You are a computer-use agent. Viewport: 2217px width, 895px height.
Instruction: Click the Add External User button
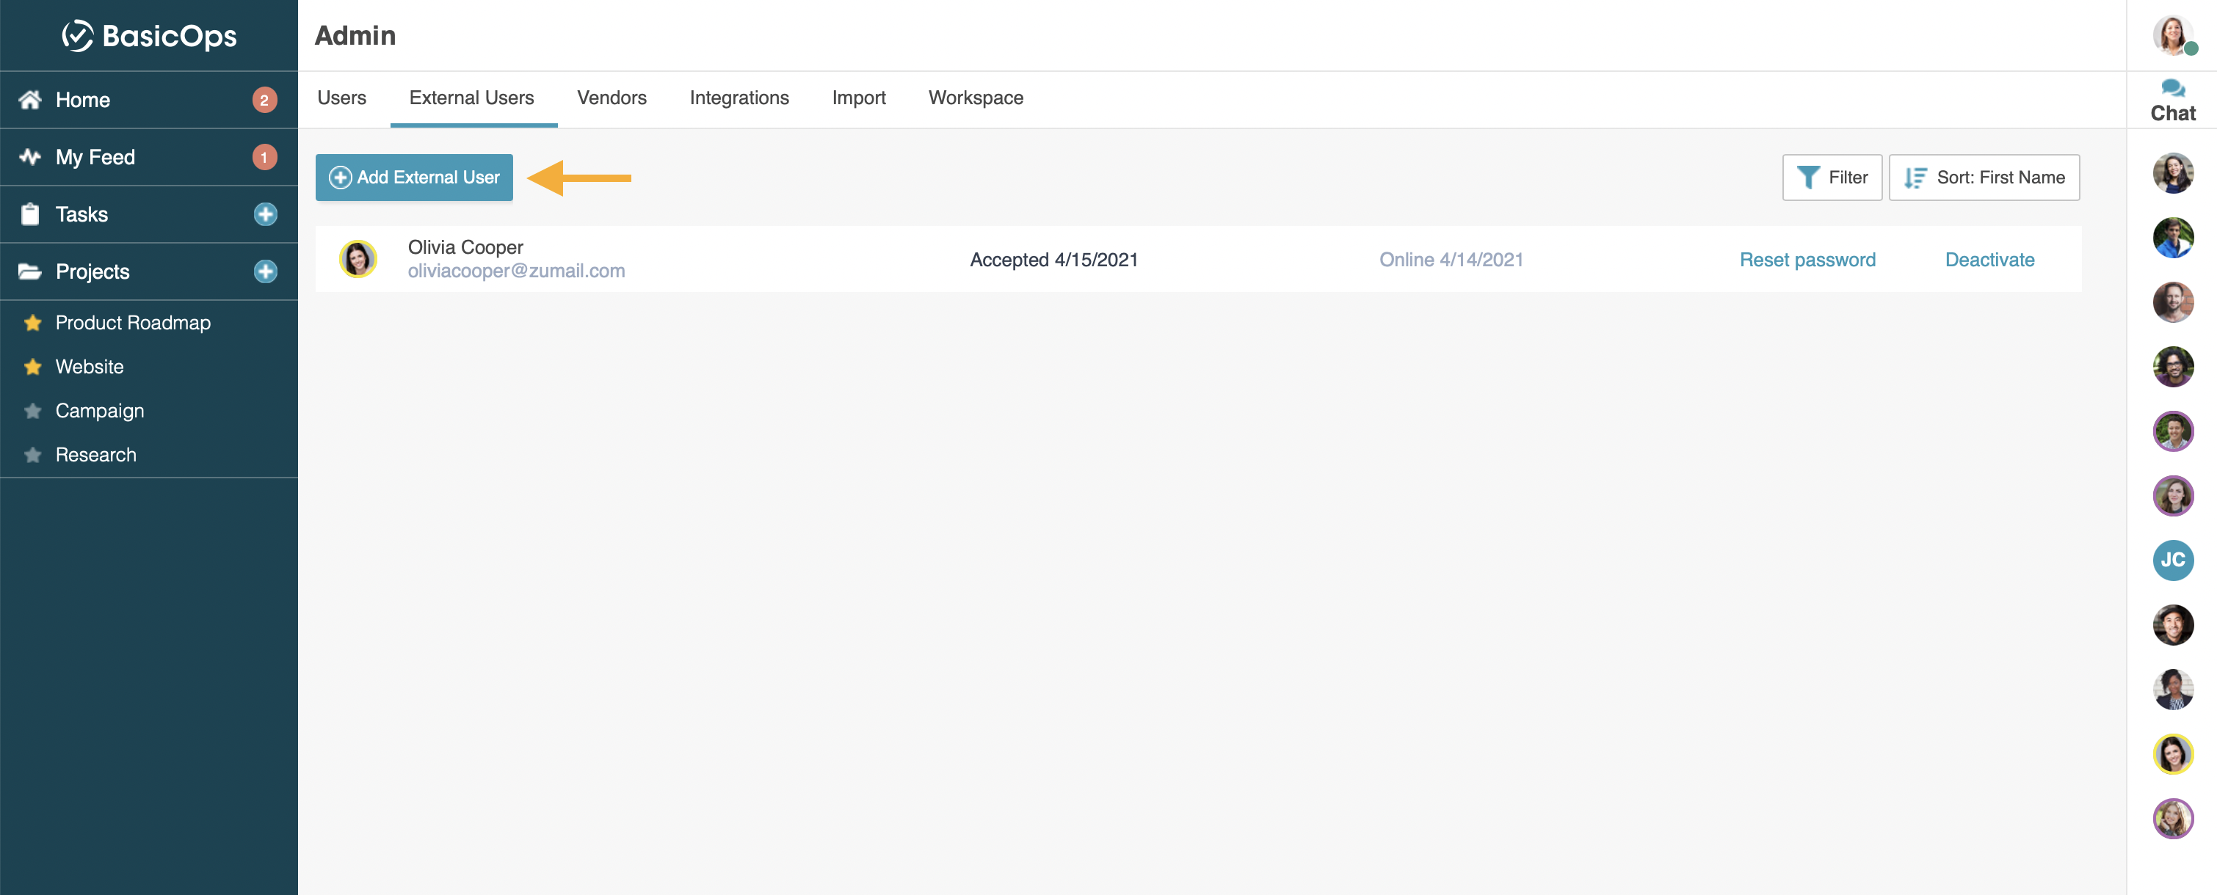coord(414,177)
